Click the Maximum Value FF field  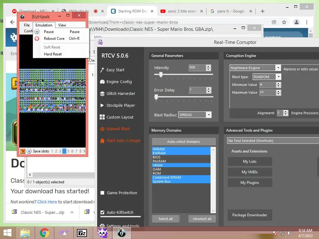268,93
